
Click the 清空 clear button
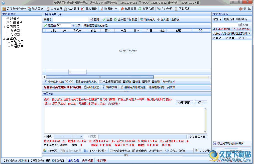[x=201, y=102]
